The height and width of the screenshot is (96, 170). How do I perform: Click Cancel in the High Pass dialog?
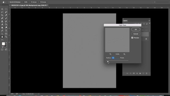[x=136, y=34]
